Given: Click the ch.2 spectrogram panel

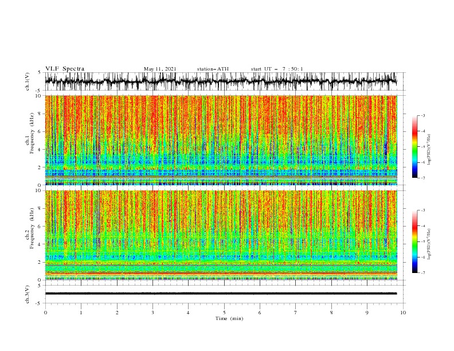Looking at the screenshot, I should tap(221, 235).
